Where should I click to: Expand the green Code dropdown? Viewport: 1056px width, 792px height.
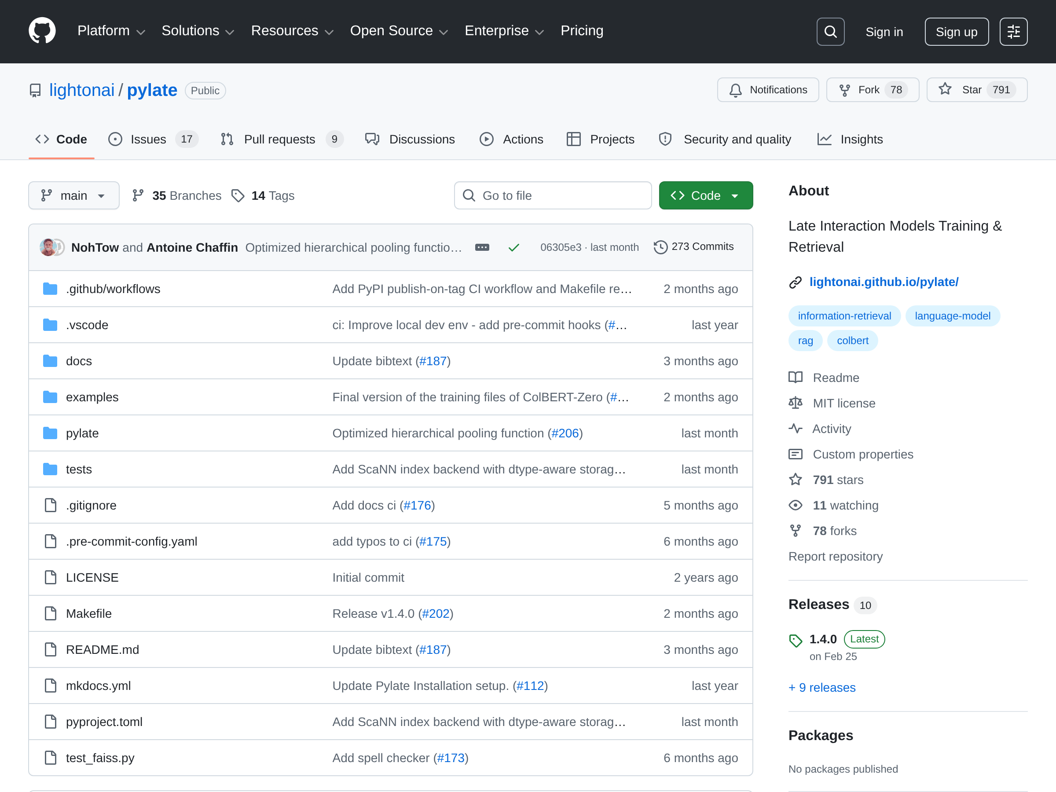[x=706, y=195]
